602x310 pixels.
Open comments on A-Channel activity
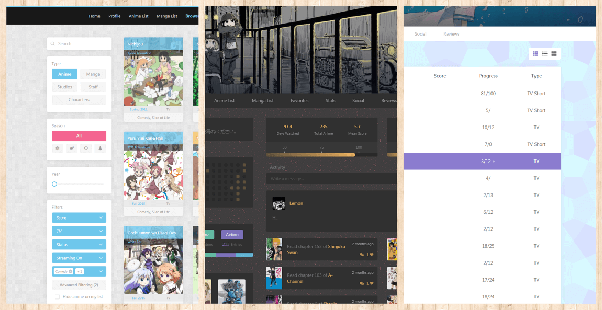[x=362, y=283]
